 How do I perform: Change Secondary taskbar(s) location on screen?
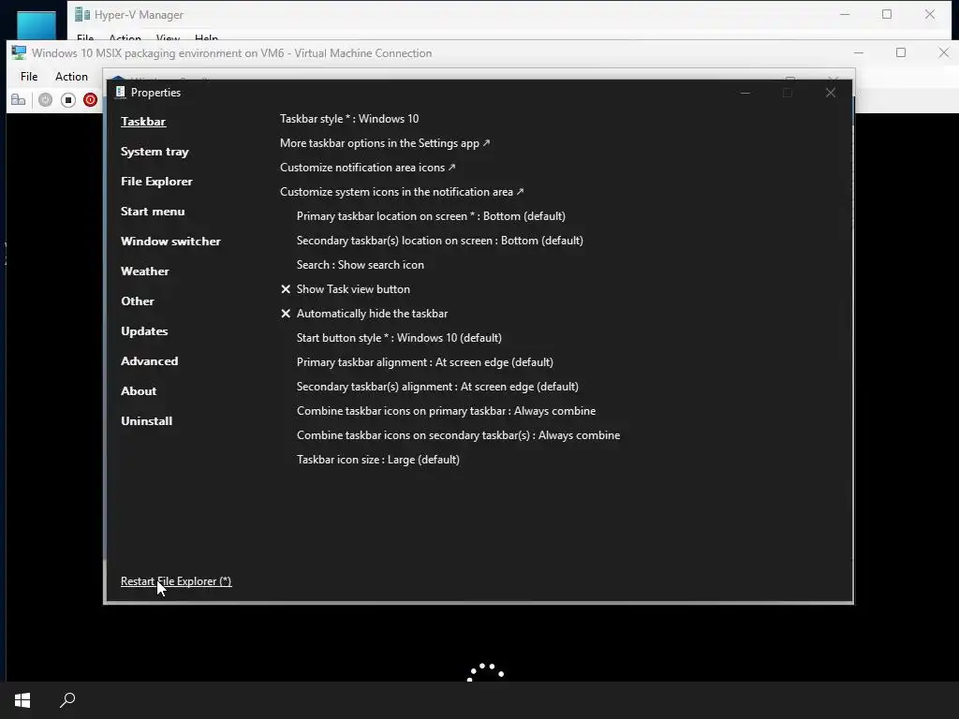coord(440,241)
